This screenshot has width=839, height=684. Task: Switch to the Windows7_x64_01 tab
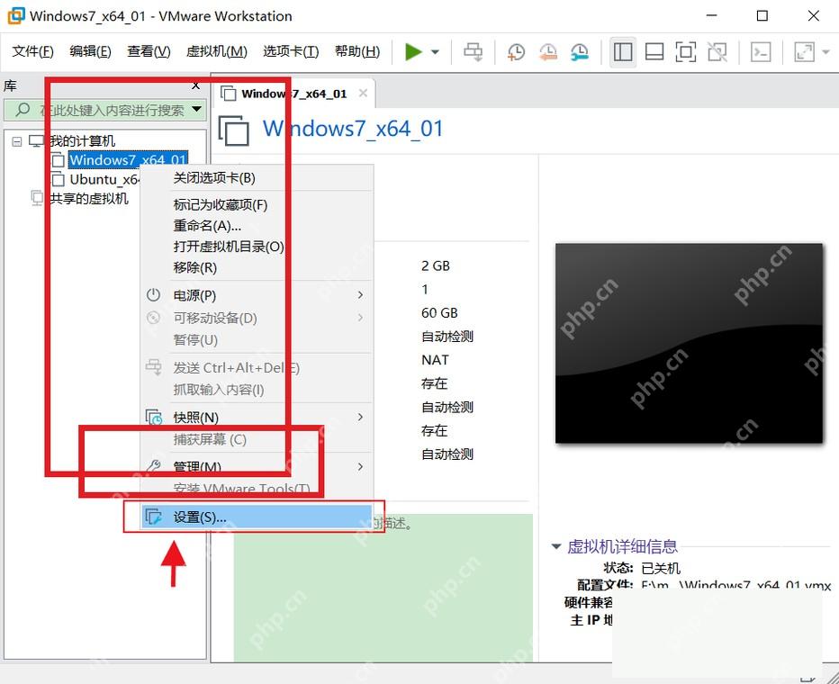(293, 94)
